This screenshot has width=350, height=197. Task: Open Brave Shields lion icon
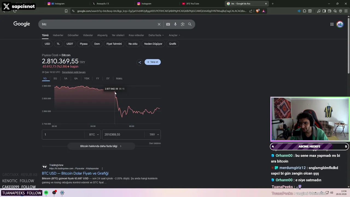pos(257,11)
